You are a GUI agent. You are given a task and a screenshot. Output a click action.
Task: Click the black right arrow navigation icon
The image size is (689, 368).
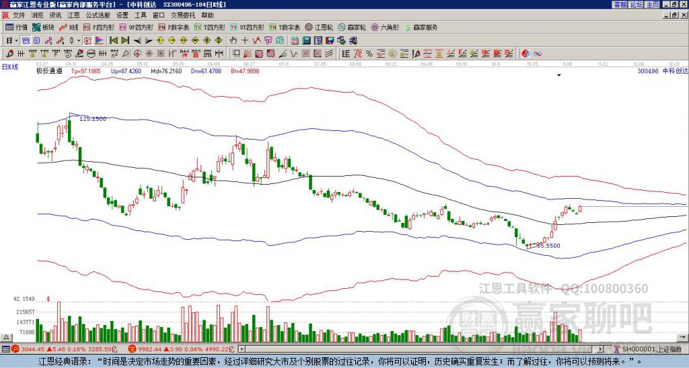[149, 41]
